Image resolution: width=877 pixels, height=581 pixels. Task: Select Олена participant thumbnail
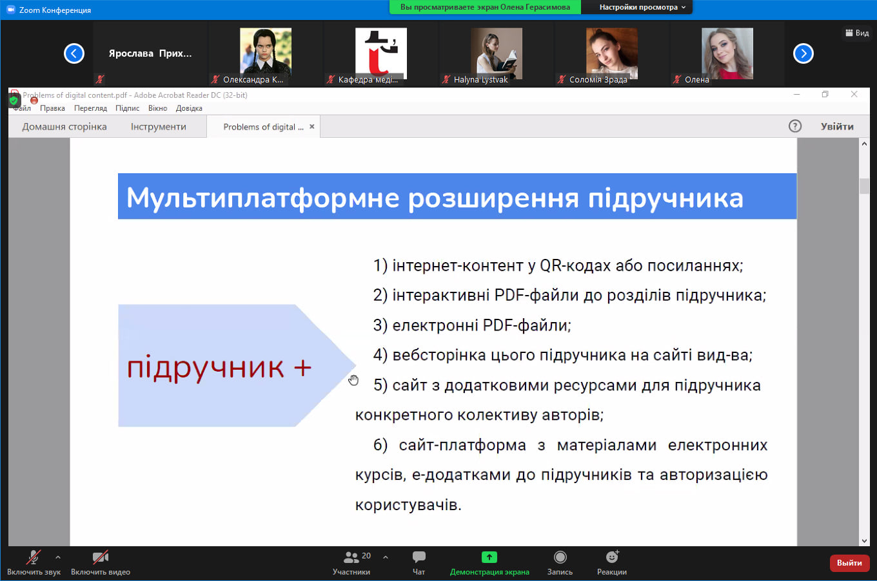coord(727,53)
